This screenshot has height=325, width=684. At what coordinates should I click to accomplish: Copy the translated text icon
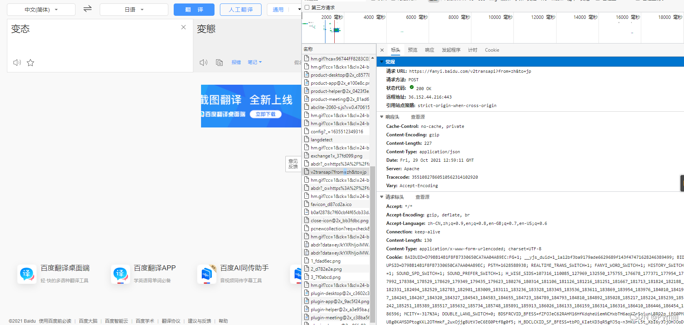[220, 62]
